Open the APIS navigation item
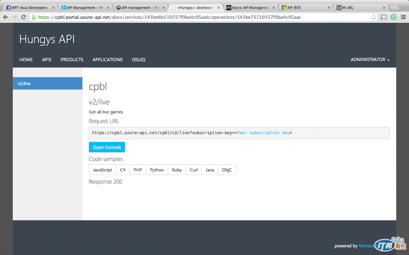The height and width of the screenshot is (255, 409). 47,60
